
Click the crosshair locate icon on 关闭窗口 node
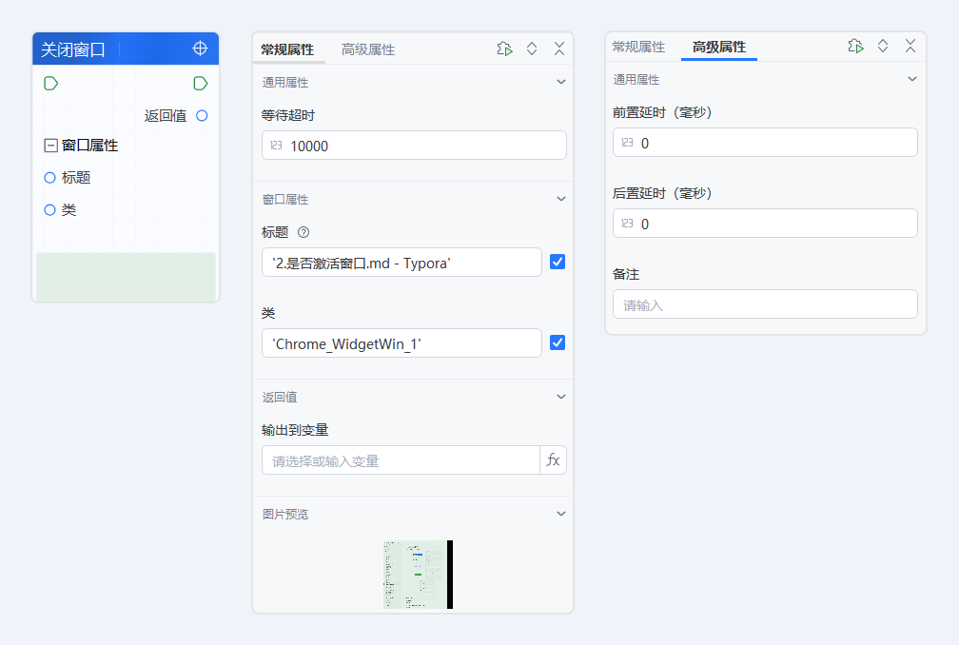coord(200,48)
